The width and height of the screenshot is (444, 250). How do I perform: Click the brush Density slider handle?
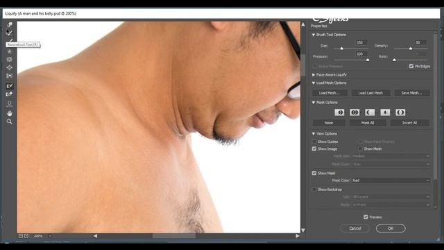411,49
